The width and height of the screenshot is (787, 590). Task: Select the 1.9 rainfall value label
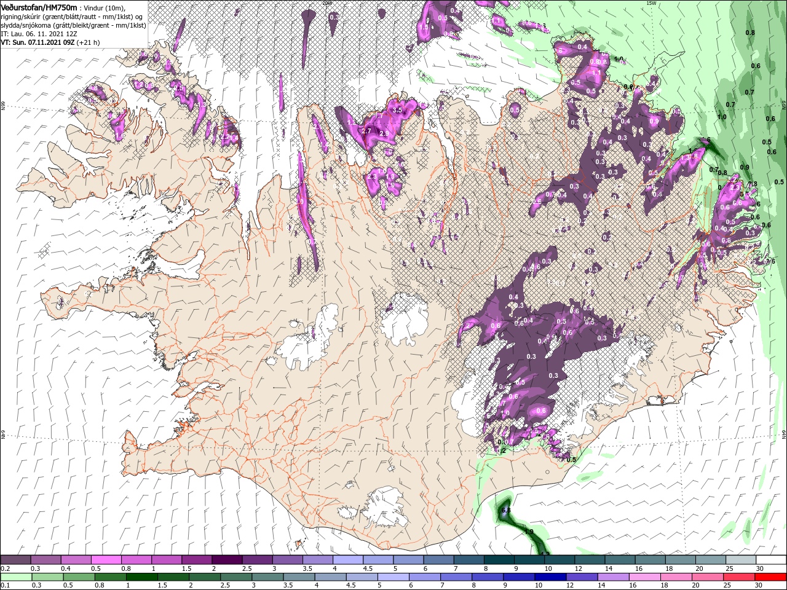coord(528,532)
